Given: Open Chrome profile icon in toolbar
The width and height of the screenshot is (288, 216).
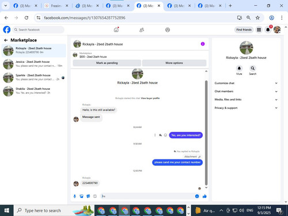Looking at the screenshot, I should [271, 18].
